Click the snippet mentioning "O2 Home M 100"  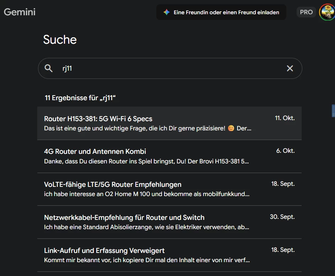tap(146, 194)
